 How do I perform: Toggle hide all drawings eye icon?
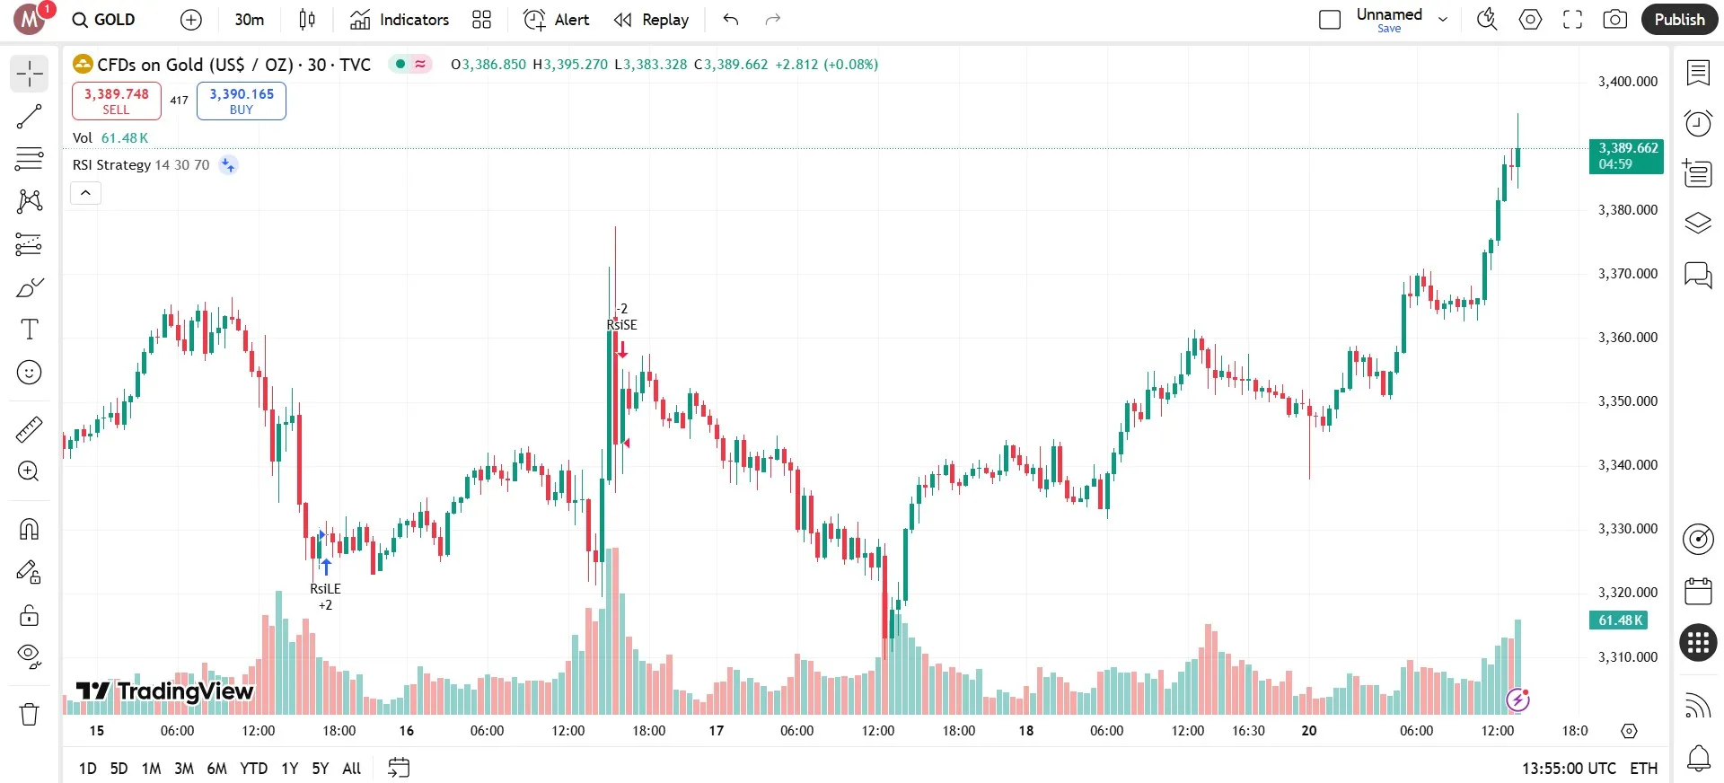click(29, 656)
